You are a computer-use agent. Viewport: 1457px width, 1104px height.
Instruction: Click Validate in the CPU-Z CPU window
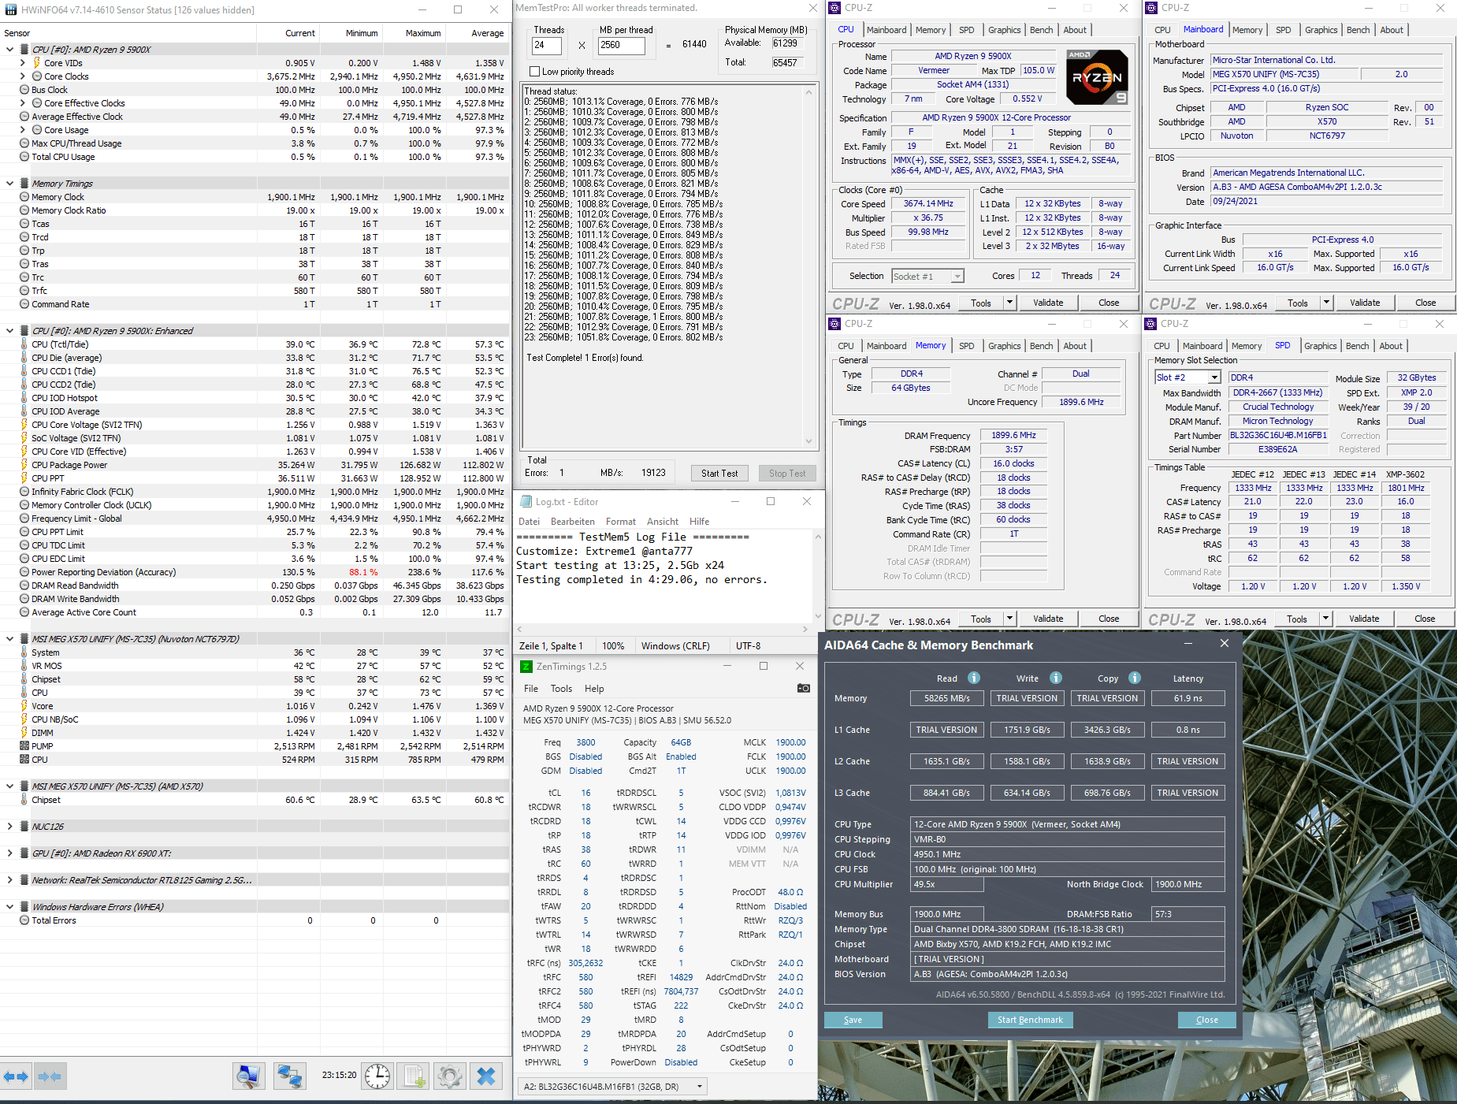[x=1048, y=303]
